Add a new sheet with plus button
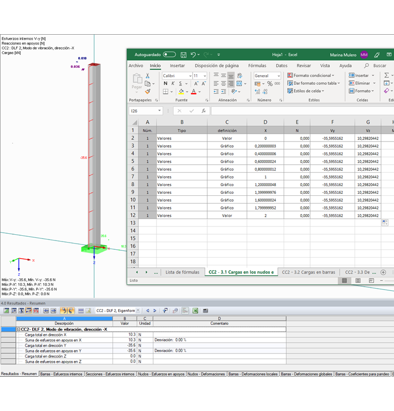 point(383,272)
